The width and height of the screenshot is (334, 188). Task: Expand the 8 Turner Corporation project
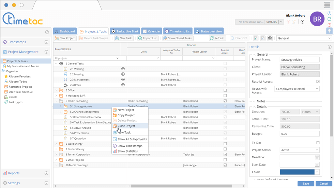[56, 155]
